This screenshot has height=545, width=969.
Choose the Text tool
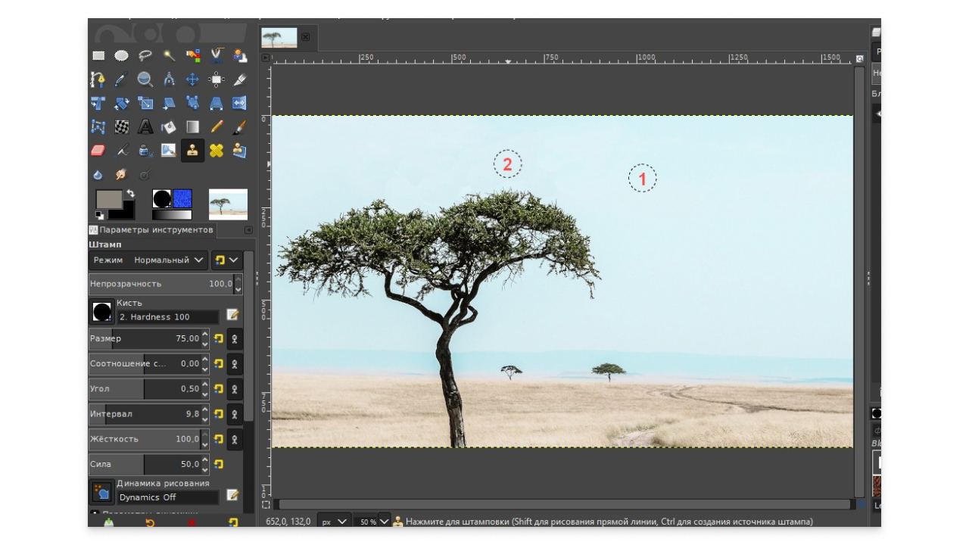(145, 126)
